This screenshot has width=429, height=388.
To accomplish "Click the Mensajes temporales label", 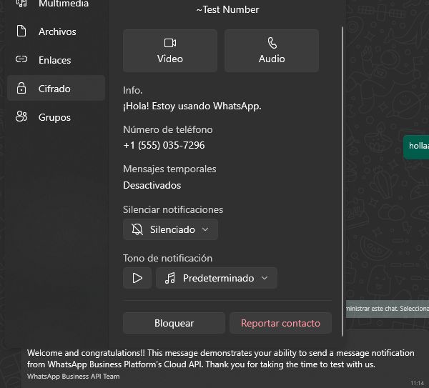I will pyautogui.click(x=169, y=169).
